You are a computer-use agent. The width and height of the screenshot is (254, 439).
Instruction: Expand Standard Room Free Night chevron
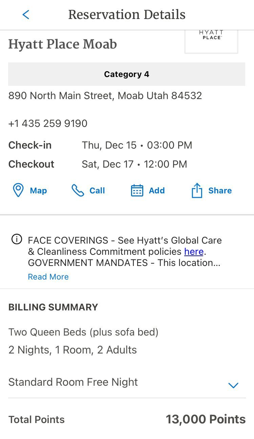pos(233,385)
